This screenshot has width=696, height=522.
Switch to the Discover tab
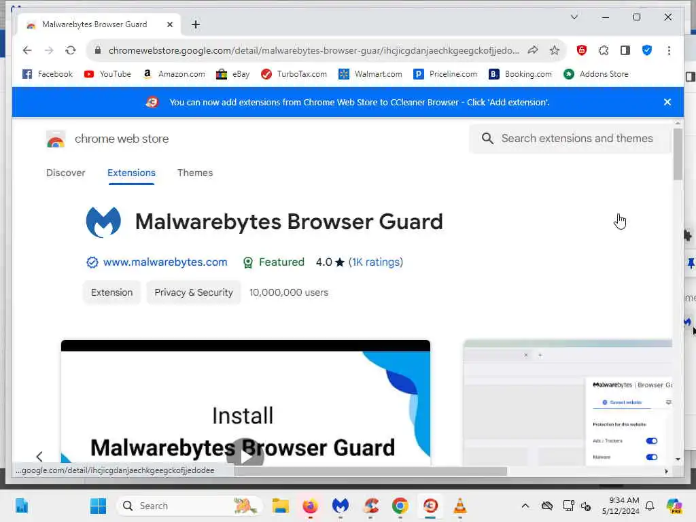[66, 173]
